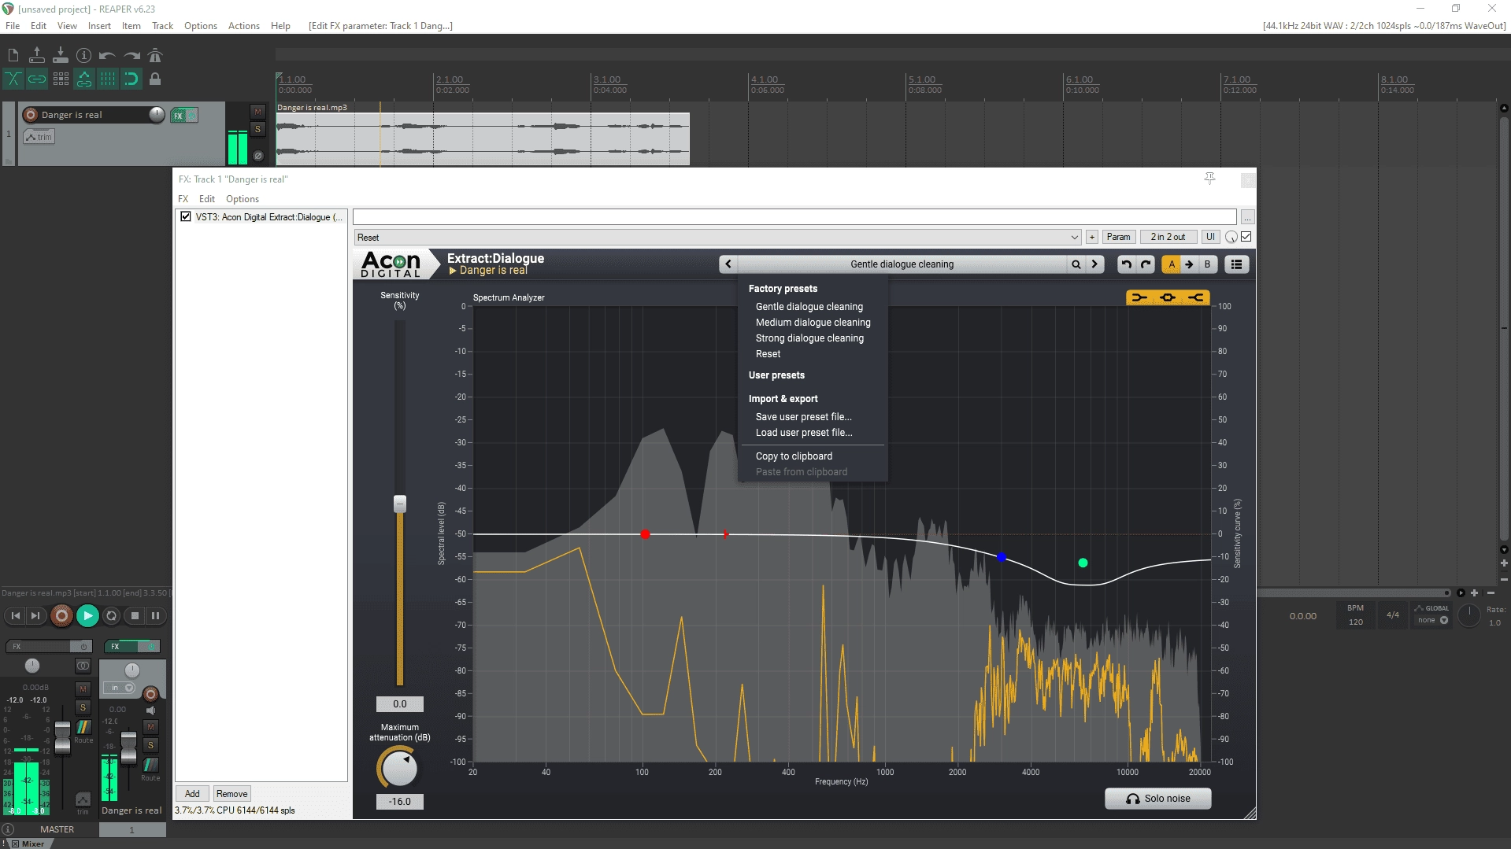This screenshot has height=849, width=1511.
Task: Click the transport Record button
Action: (61, 616)
